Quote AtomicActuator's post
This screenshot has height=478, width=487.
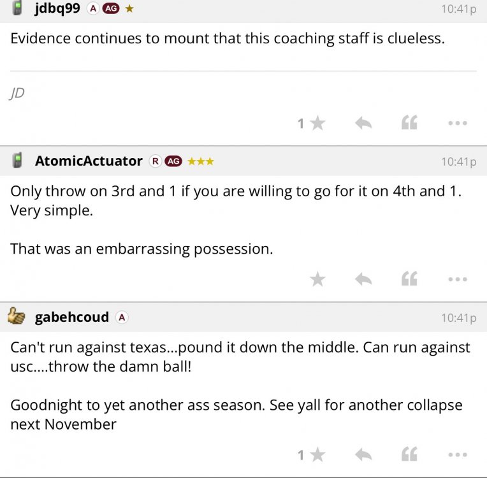pyautogui.click(x=409, y=279)
